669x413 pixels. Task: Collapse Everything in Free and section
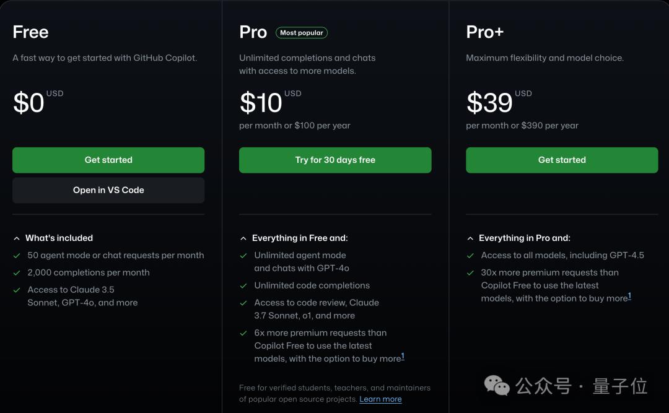click(x=243, y=238)
